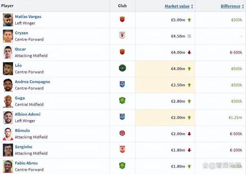This screenshot has height=174, width=246.
Task: Click the green up arrow next to €5.00m
Action: [189, 20]
